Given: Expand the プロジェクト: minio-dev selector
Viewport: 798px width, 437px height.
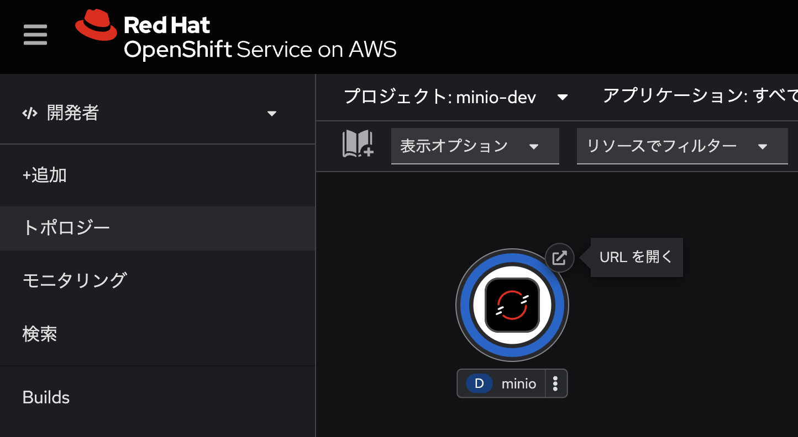Looking at the screenshot, I should click(456, 97).
